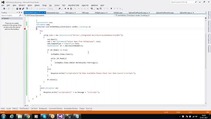Open Google Chrome from the taskbar
211x119 pixels.
(x=28, y=116)
